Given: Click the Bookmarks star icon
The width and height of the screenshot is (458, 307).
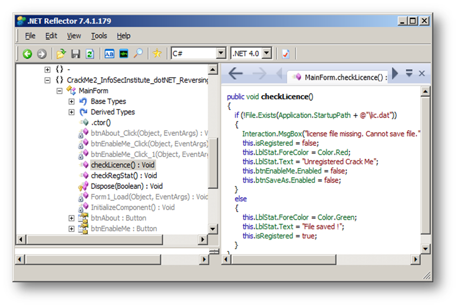Looking at the screenshot, I should pyautogui.click(x=157, y=54).
